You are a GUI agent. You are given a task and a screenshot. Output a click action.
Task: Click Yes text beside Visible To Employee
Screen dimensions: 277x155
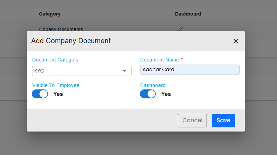point(58,94)
